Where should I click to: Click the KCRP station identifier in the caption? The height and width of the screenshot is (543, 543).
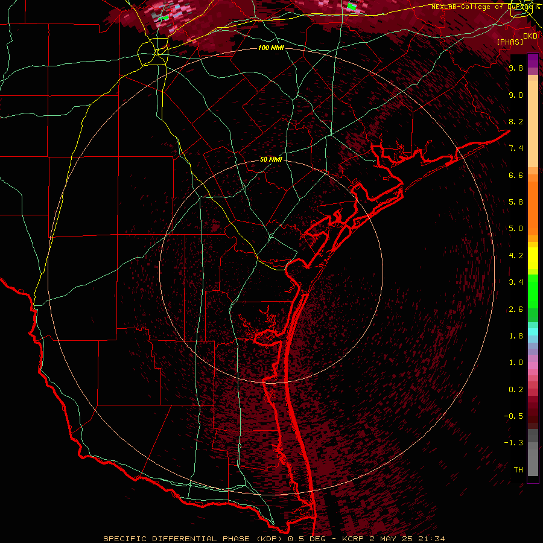click(x=353, y=539)
